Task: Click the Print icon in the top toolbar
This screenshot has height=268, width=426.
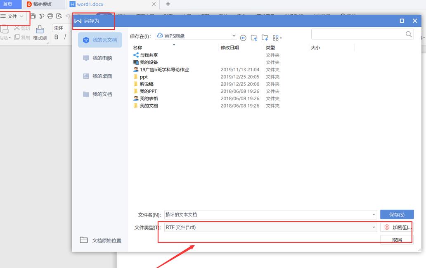Action: click(x=50, y=15)
